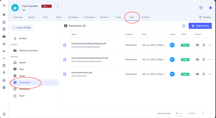This screenshot has height=118, width=216.
Task: Click Clean status badge of EmailexchangewithparticipantX.pdf
Action: [185, 45]
